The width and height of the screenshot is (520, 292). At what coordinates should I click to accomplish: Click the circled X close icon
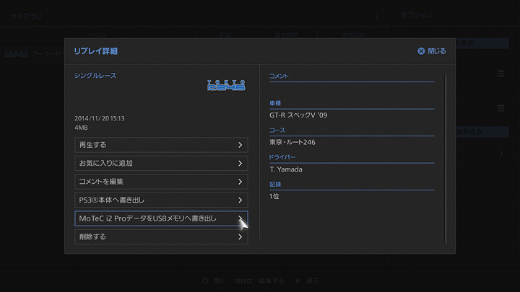point(421,51)
